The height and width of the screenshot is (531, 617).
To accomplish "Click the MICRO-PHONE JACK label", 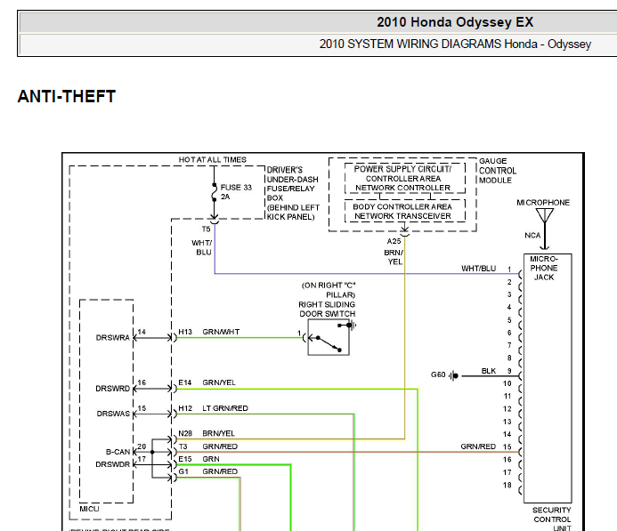I will click(x=544, y=268).
